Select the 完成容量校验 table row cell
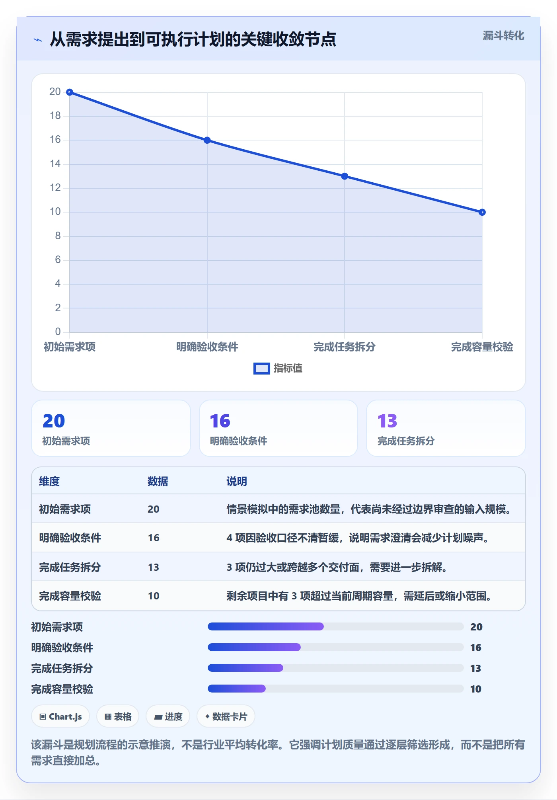Viewport: 557px width, 800px height. pyautogui.click(x=70, y=596)
